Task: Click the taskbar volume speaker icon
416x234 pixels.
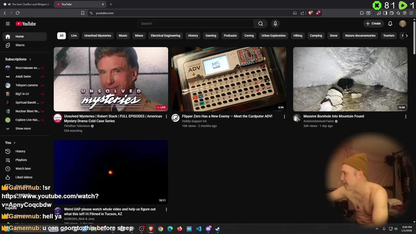Action: coord(396,229)
